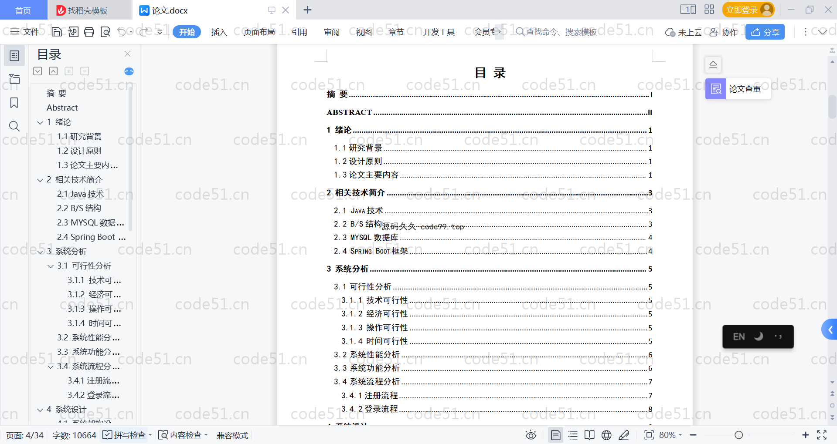Click the 分享 share button

[765, 32]
